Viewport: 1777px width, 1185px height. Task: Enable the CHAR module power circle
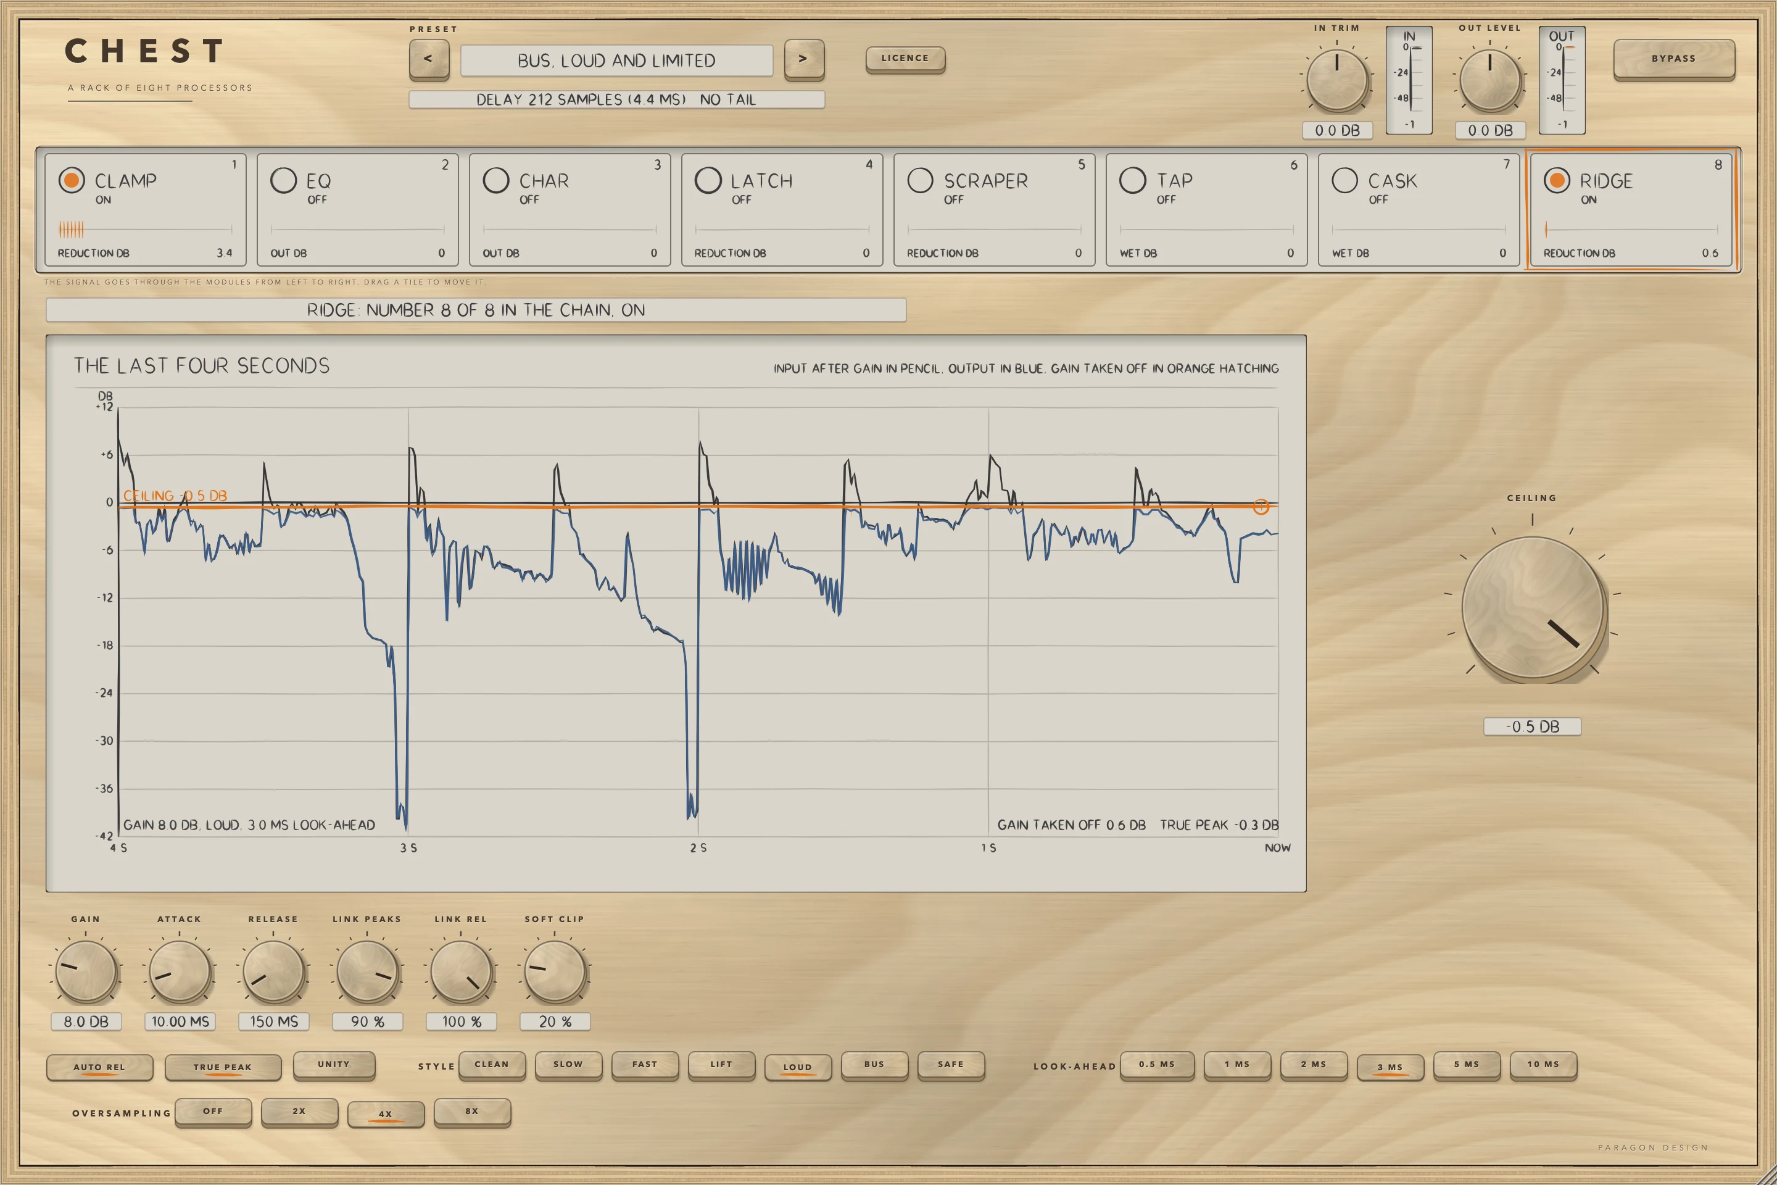495,180
